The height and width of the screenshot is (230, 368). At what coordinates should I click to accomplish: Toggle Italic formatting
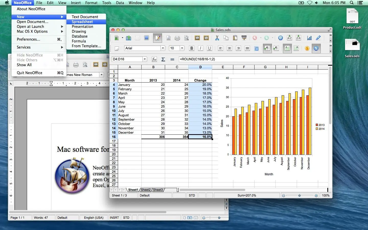click(x=201, y=48)
